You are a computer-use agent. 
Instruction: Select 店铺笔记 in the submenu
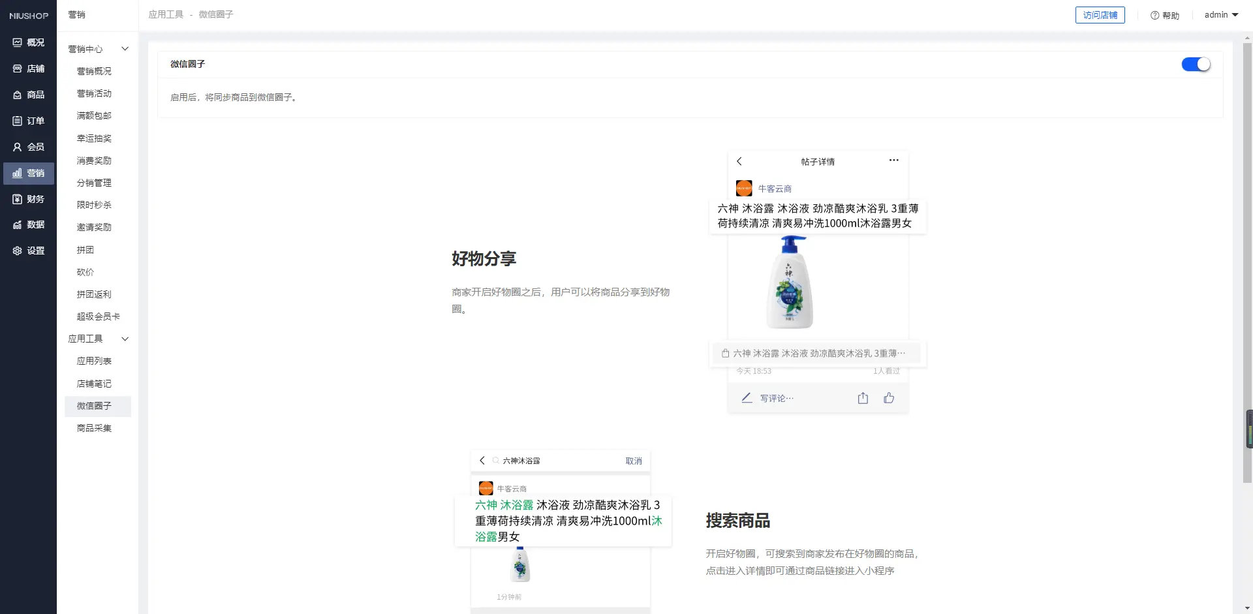point(94,384)
